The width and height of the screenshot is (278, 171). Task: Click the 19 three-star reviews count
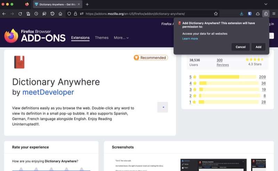pyautogui.click(x=264, y=90)
